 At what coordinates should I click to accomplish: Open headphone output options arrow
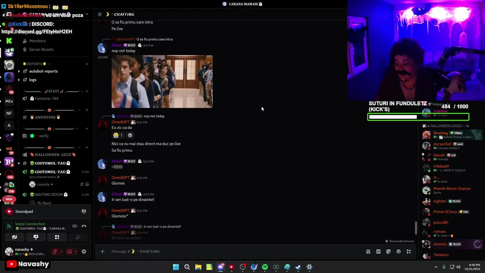point(75,251)
